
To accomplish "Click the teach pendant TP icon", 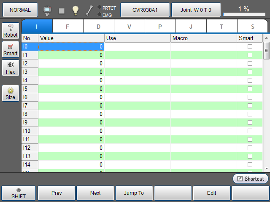I will pos(47,10).
